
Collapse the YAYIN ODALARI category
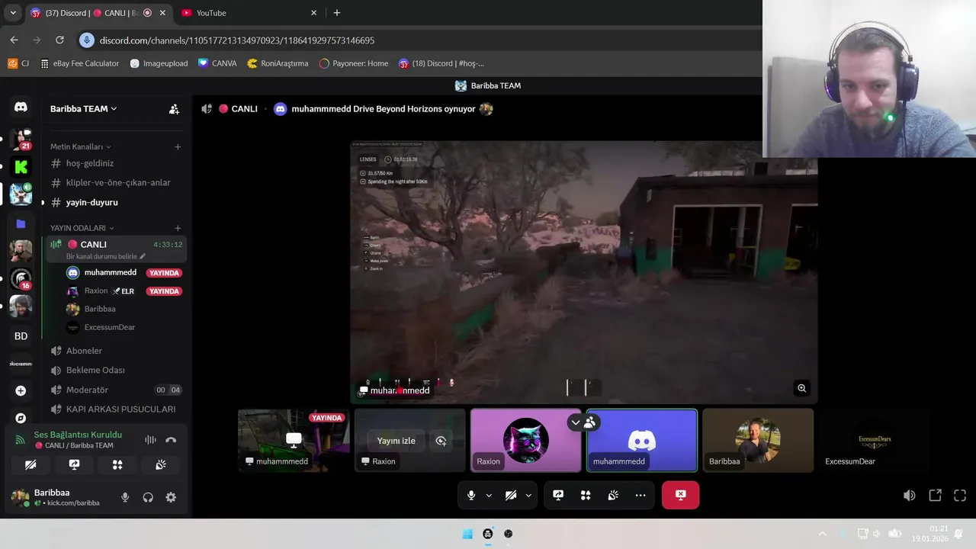82,228
